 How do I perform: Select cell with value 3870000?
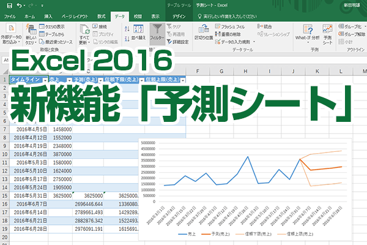pyautogui.click(x=61, y=154)
